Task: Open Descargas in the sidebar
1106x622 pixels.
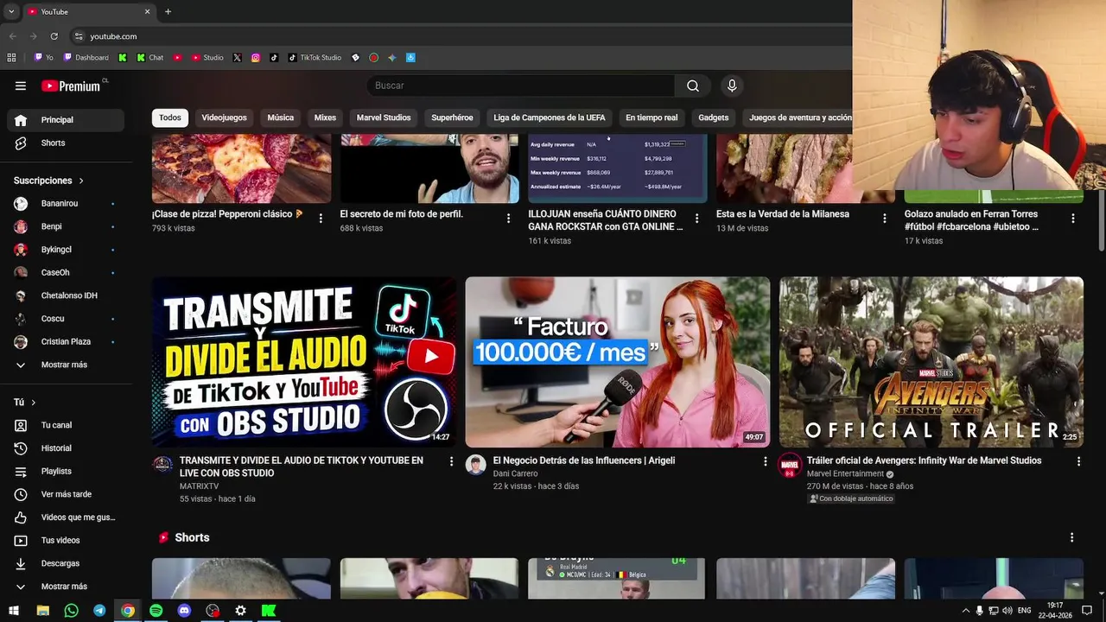Action: [x=66, y=563]
